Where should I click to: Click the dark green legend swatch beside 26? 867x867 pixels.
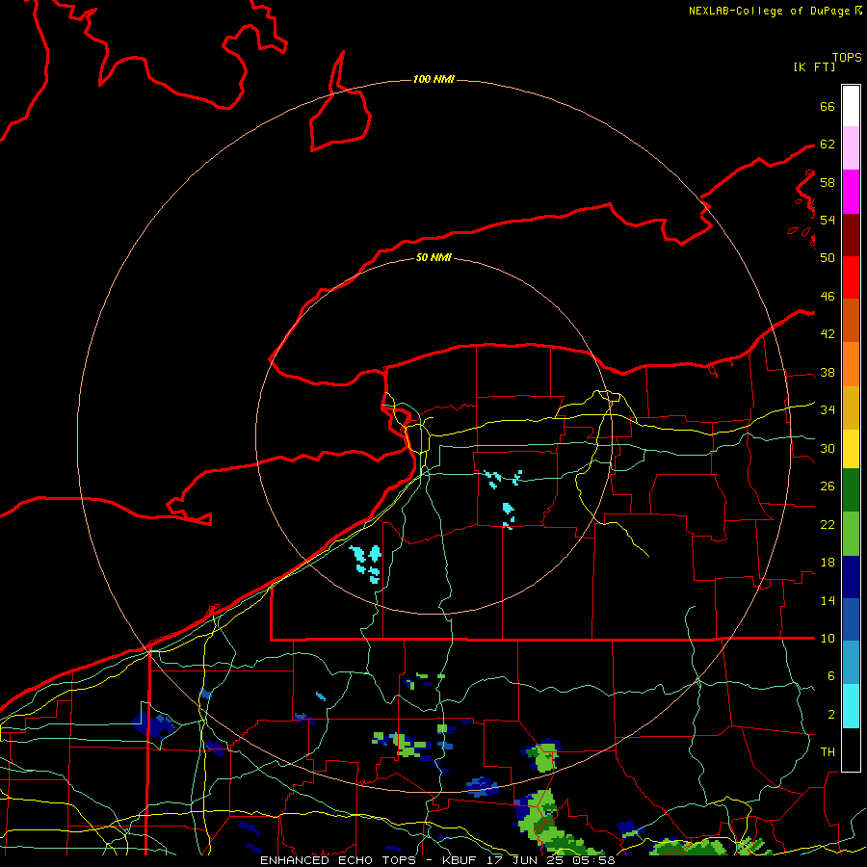[851, 490]
